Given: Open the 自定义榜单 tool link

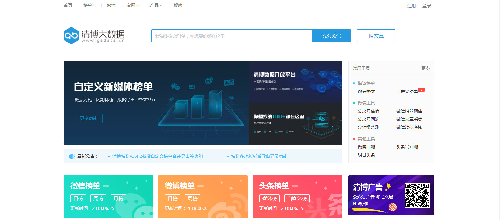Looking at the screenshot, I should (407, 92).
